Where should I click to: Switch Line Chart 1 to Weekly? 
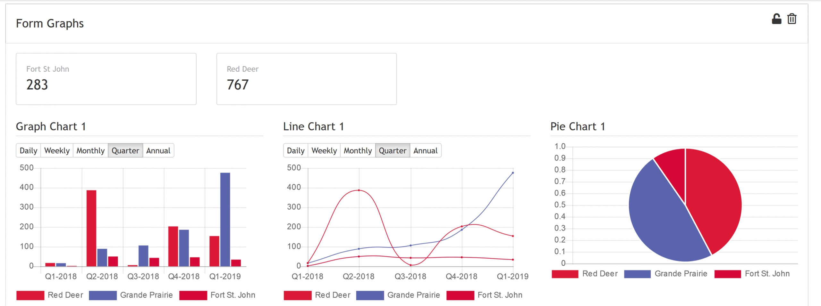point(324,150)
